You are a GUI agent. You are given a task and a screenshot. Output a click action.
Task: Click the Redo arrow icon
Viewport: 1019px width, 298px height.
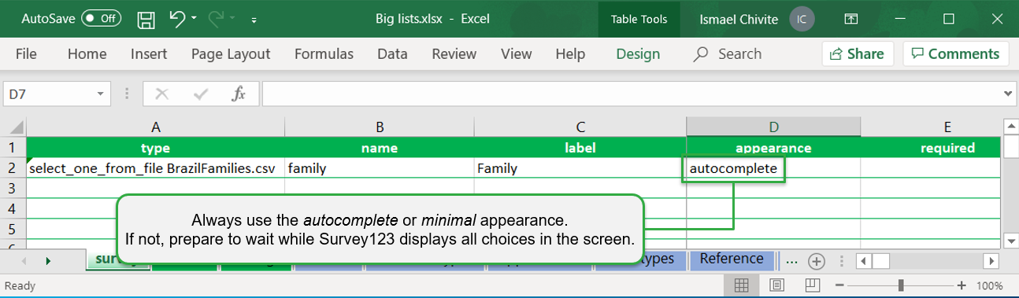[217, 18]
